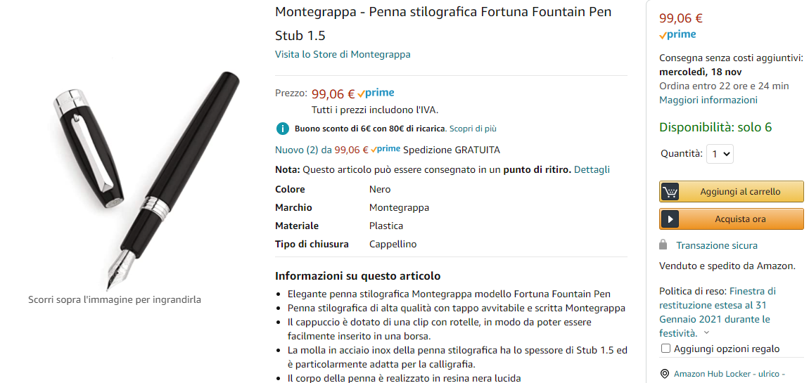Viewport: 809px width, 383px height.
Task: Click the Prime logo under the sidebar price
Action: [677, 34]
